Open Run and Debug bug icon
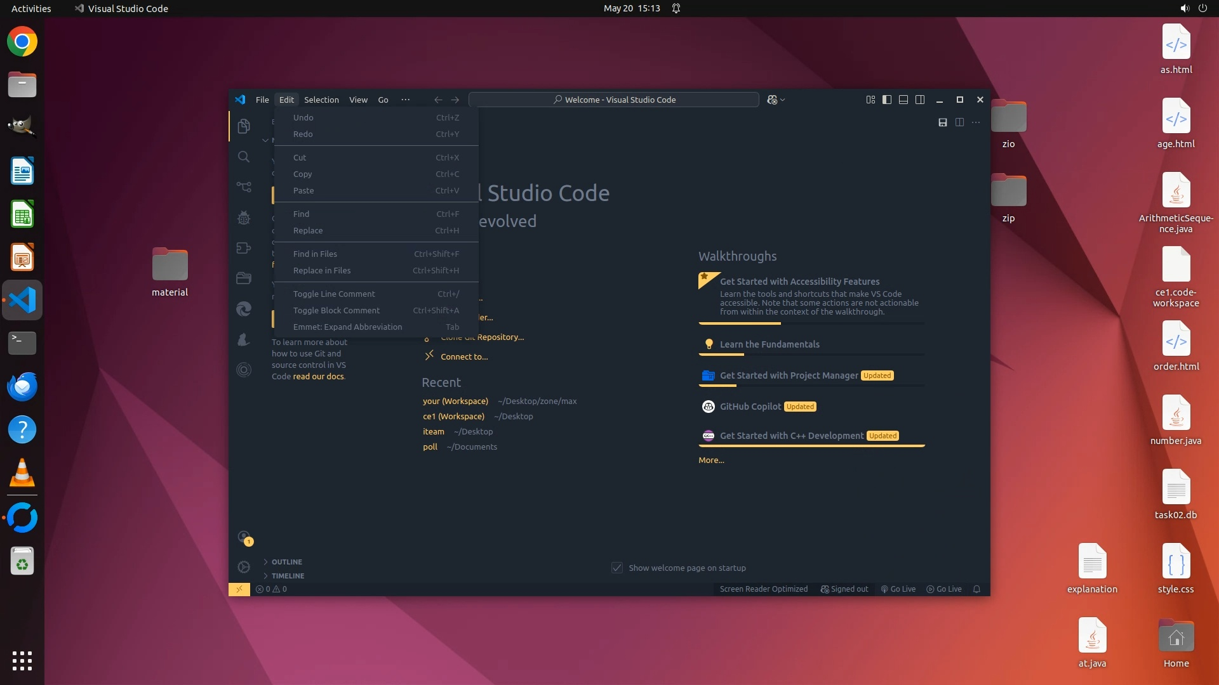Viewport: 1219px width, 685px height. (244, 218)
